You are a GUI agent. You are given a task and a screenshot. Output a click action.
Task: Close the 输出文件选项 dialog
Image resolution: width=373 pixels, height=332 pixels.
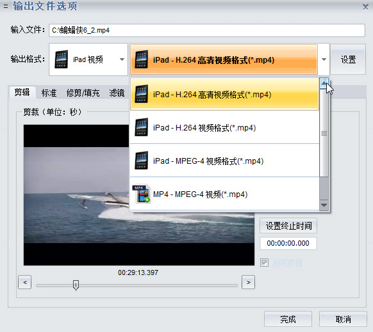click(365, 7)
